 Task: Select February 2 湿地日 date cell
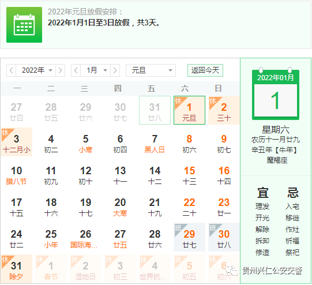(85, 269)
